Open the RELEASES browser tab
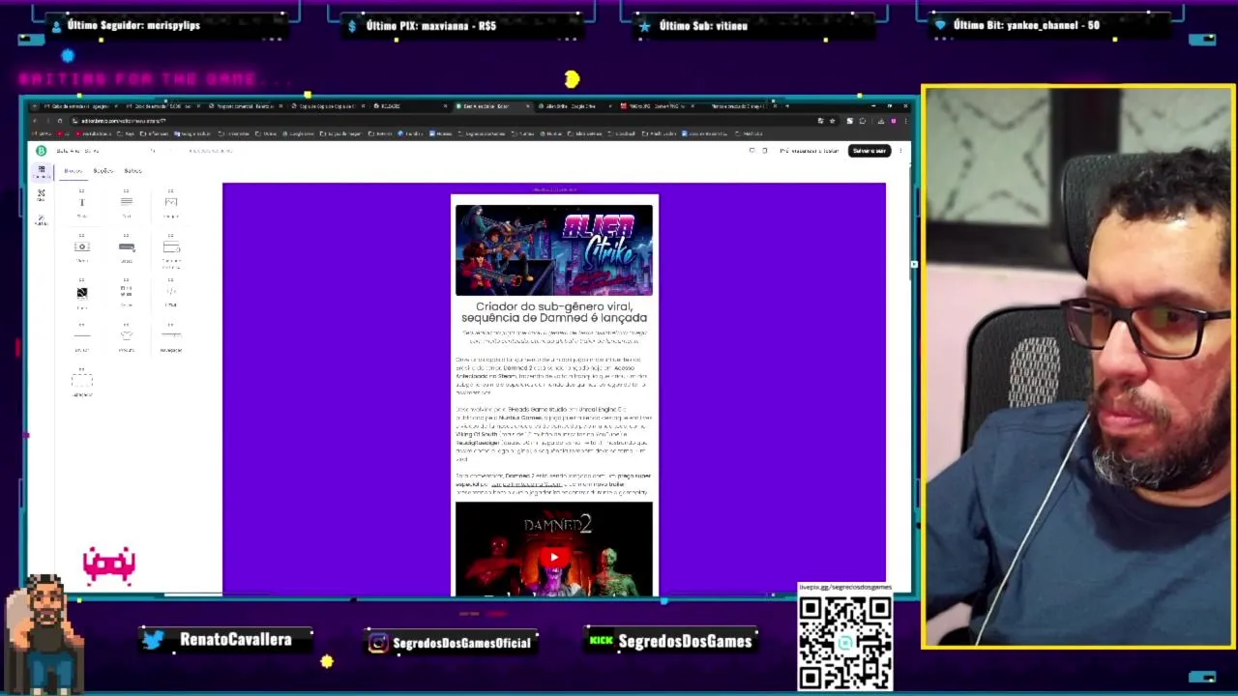 [x=411, y=106]
